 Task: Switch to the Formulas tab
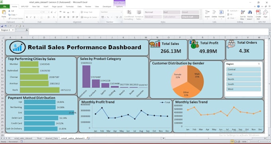[x=70, y=6]
